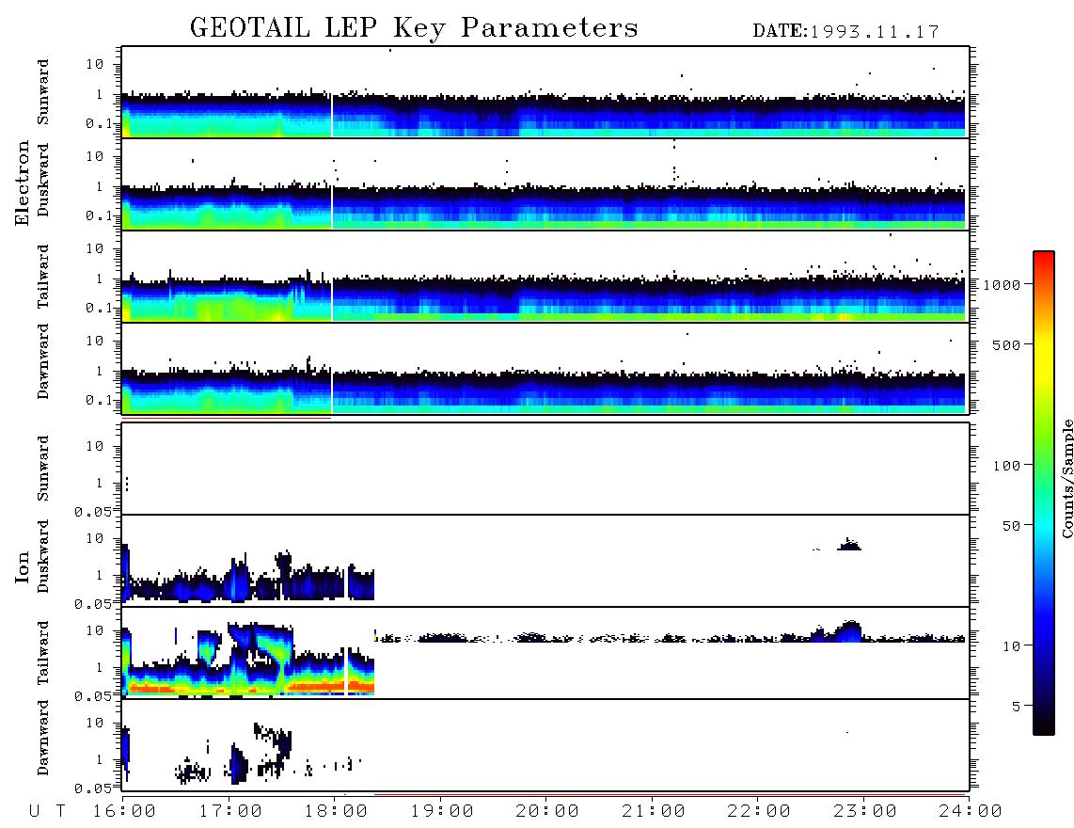Click the vertical "Ion" group label

[23, 566]
